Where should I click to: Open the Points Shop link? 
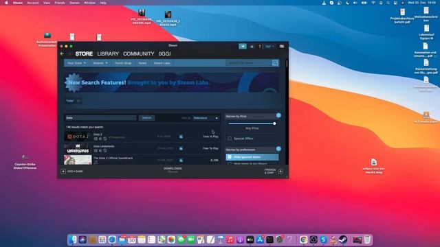(123, 63)
